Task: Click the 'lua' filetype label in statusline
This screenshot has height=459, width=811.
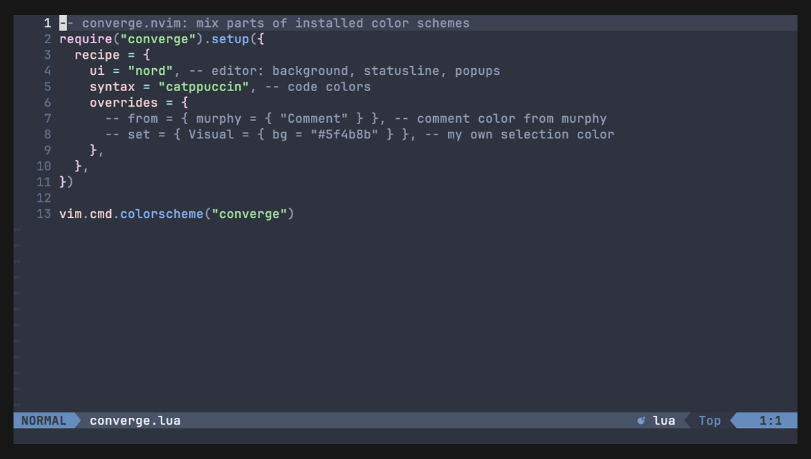Action: click(x=664, y=421)
